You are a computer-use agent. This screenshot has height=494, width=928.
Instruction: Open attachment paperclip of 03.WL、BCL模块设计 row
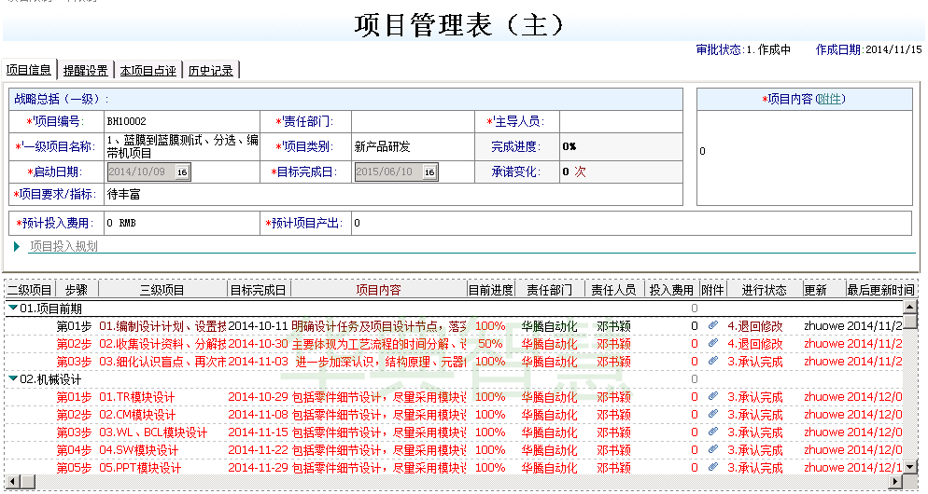(713, 432)
